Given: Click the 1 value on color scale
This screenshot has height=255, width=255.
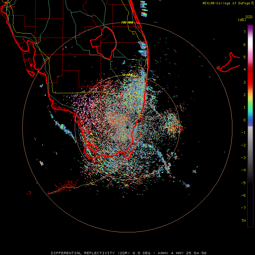Looking at the screenshot, I should point(245,107).
